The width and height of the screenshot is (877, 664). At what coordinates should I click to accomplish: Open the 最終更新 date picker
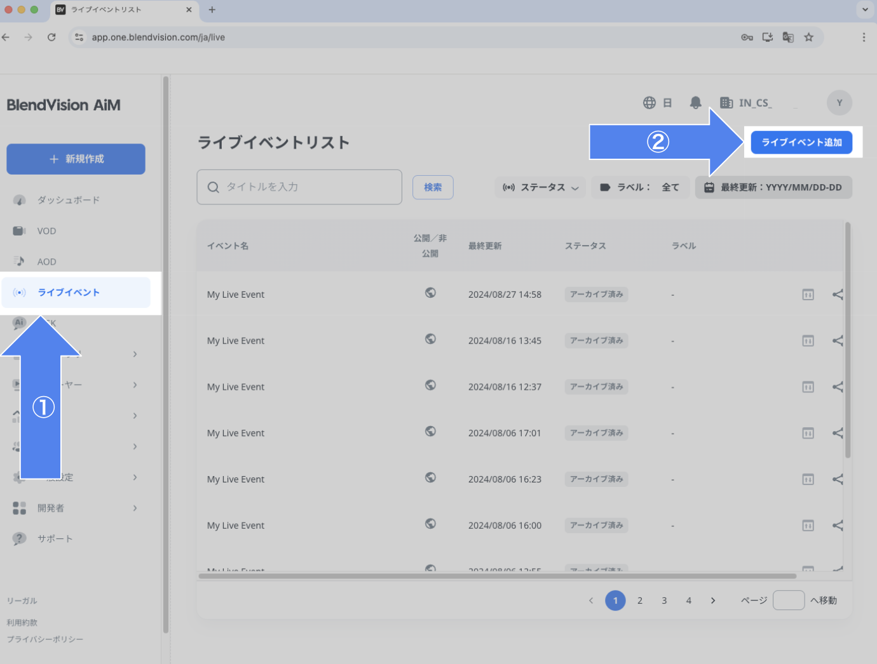tap(773, 187)
